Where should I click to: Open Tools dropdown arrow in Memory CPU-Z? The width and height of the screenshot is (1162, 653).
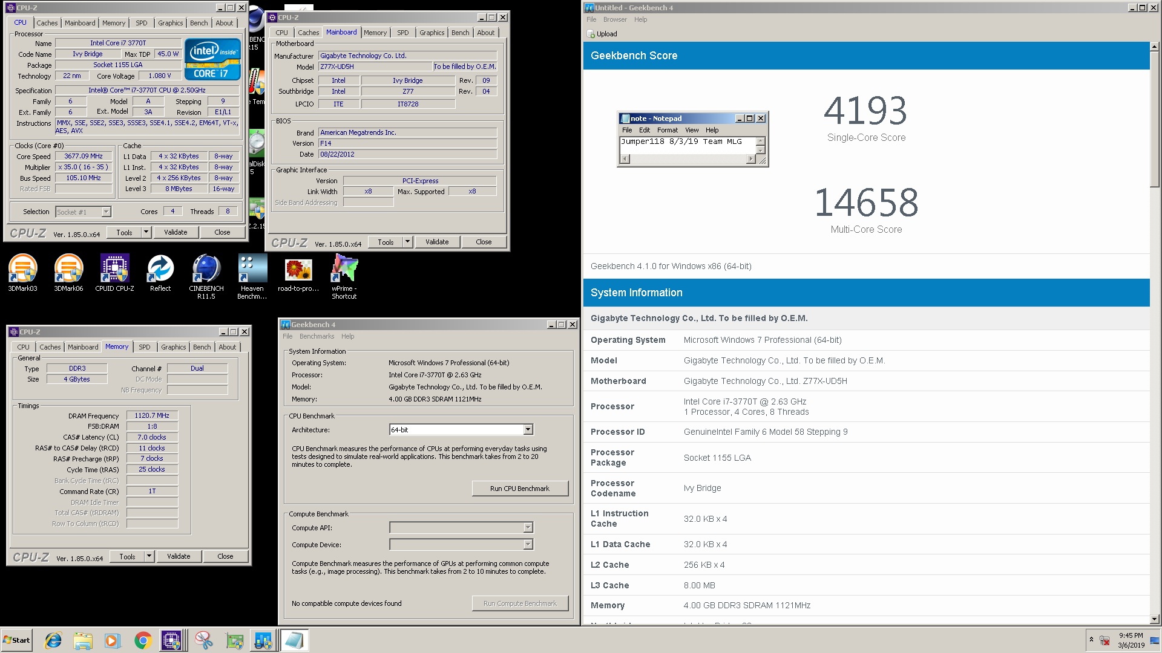pyautogui.click(x=149, y=556)
